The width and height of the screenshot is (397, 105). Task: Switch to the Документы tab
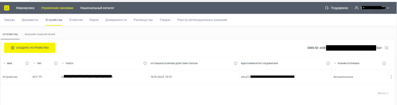tap(30, 20)
